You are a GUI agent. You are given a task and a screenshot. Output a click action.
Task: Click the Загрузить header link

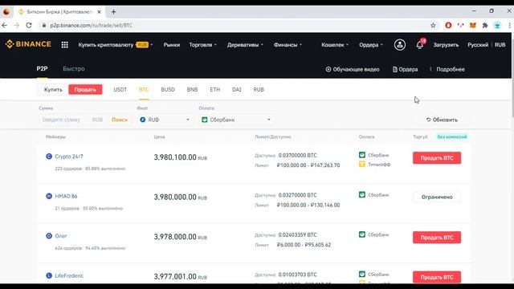click(446, 45)
